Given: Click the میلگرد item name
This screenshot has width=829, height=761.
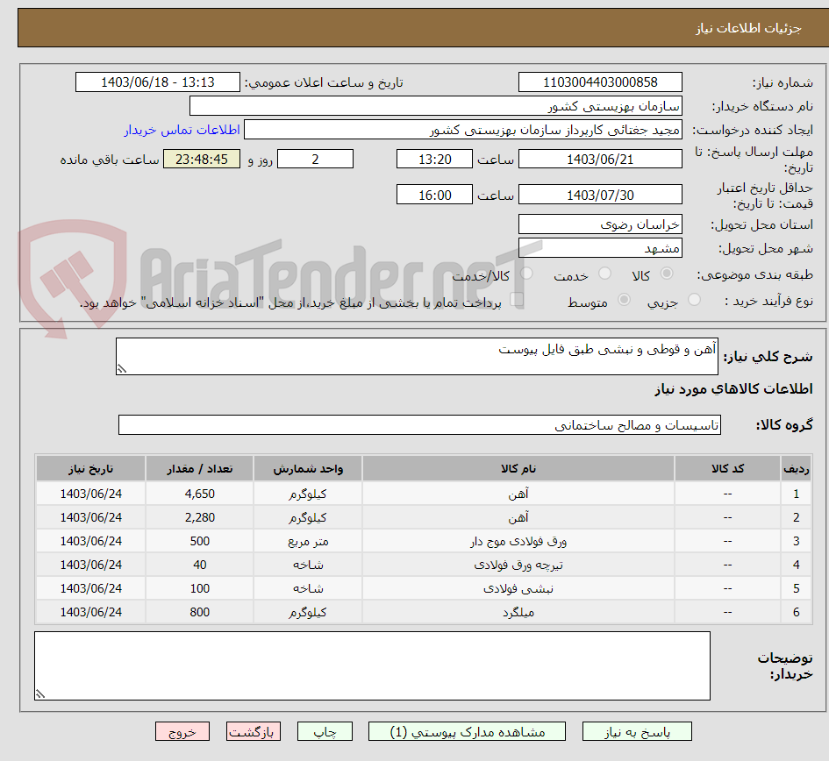Looking at the screenshot, I should click(518, 613).
